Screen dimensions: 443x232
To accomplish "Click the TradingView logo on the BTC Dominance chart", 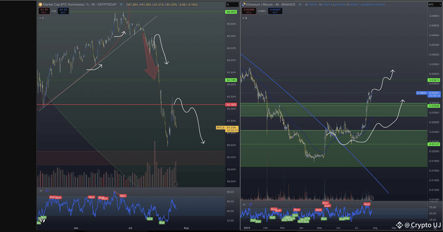I will 42,220.
